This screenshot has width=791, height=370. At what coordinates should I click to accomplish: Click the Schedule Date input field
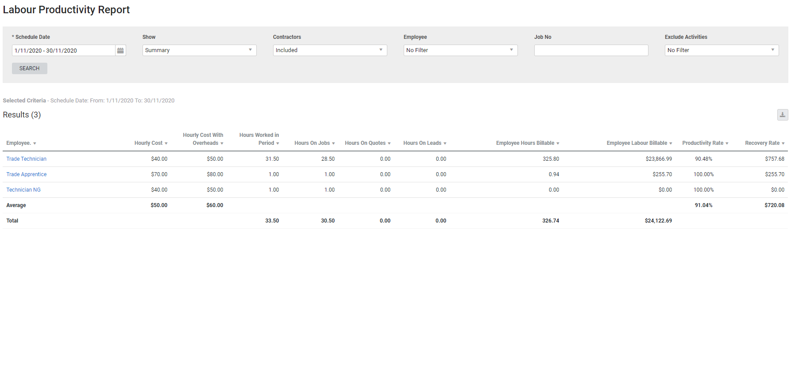63,50
